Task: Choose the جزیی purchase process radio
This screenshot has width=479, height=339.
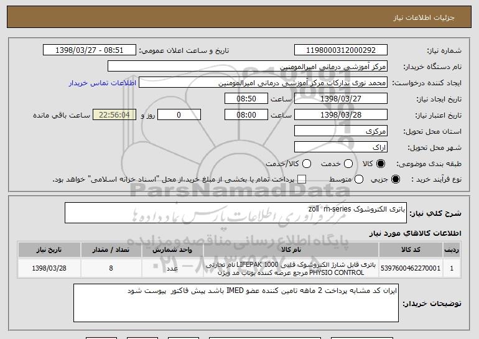Action: [395, 179]
